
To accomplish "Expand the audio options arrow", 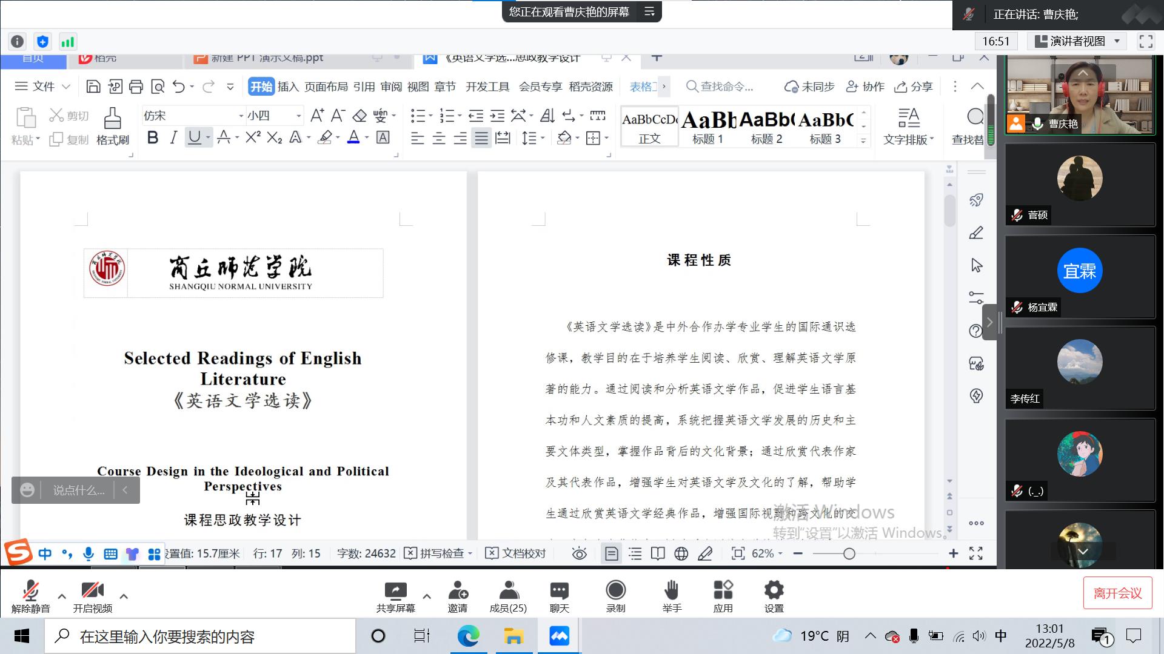I will pos(62,596).
